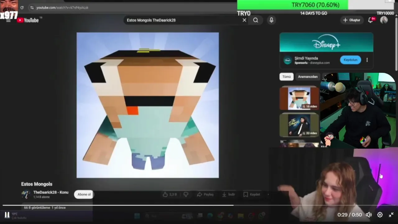Share the video with Paylaş button
The image size is (398, 224).
205,194
